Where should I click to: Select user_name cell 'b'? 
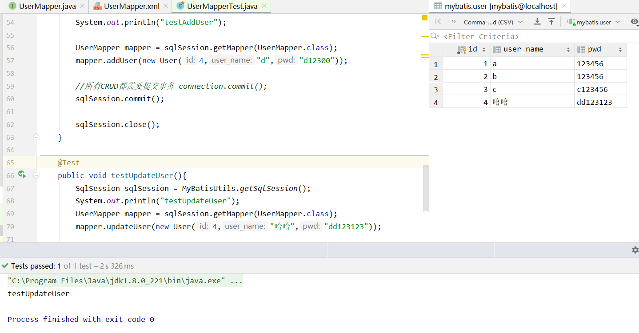click(x=532, y=76)
